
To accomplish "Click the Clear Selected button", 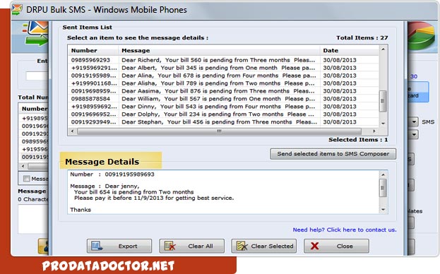I will point(263,246).
